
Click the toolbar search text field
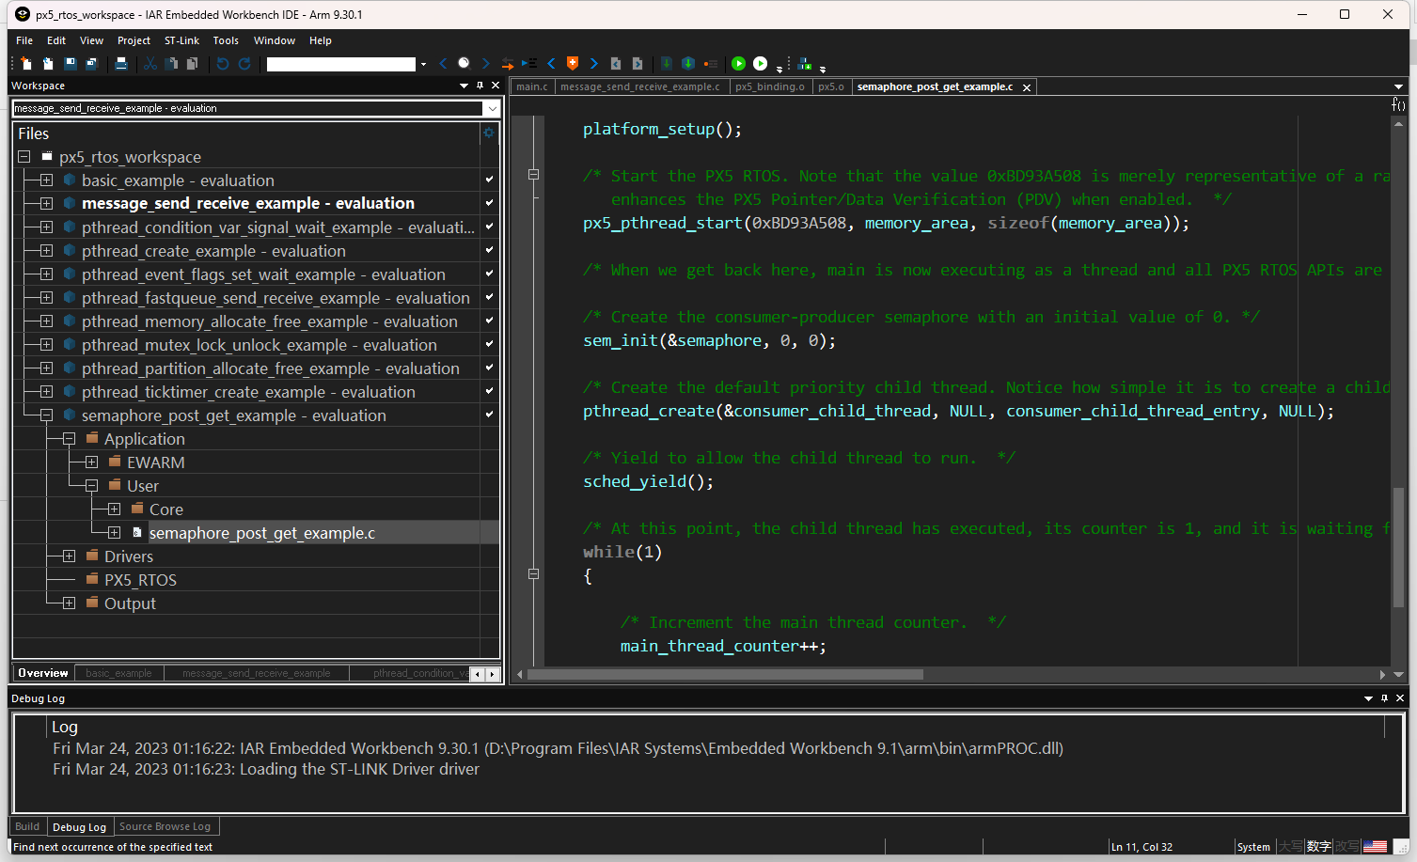(340, 64)
